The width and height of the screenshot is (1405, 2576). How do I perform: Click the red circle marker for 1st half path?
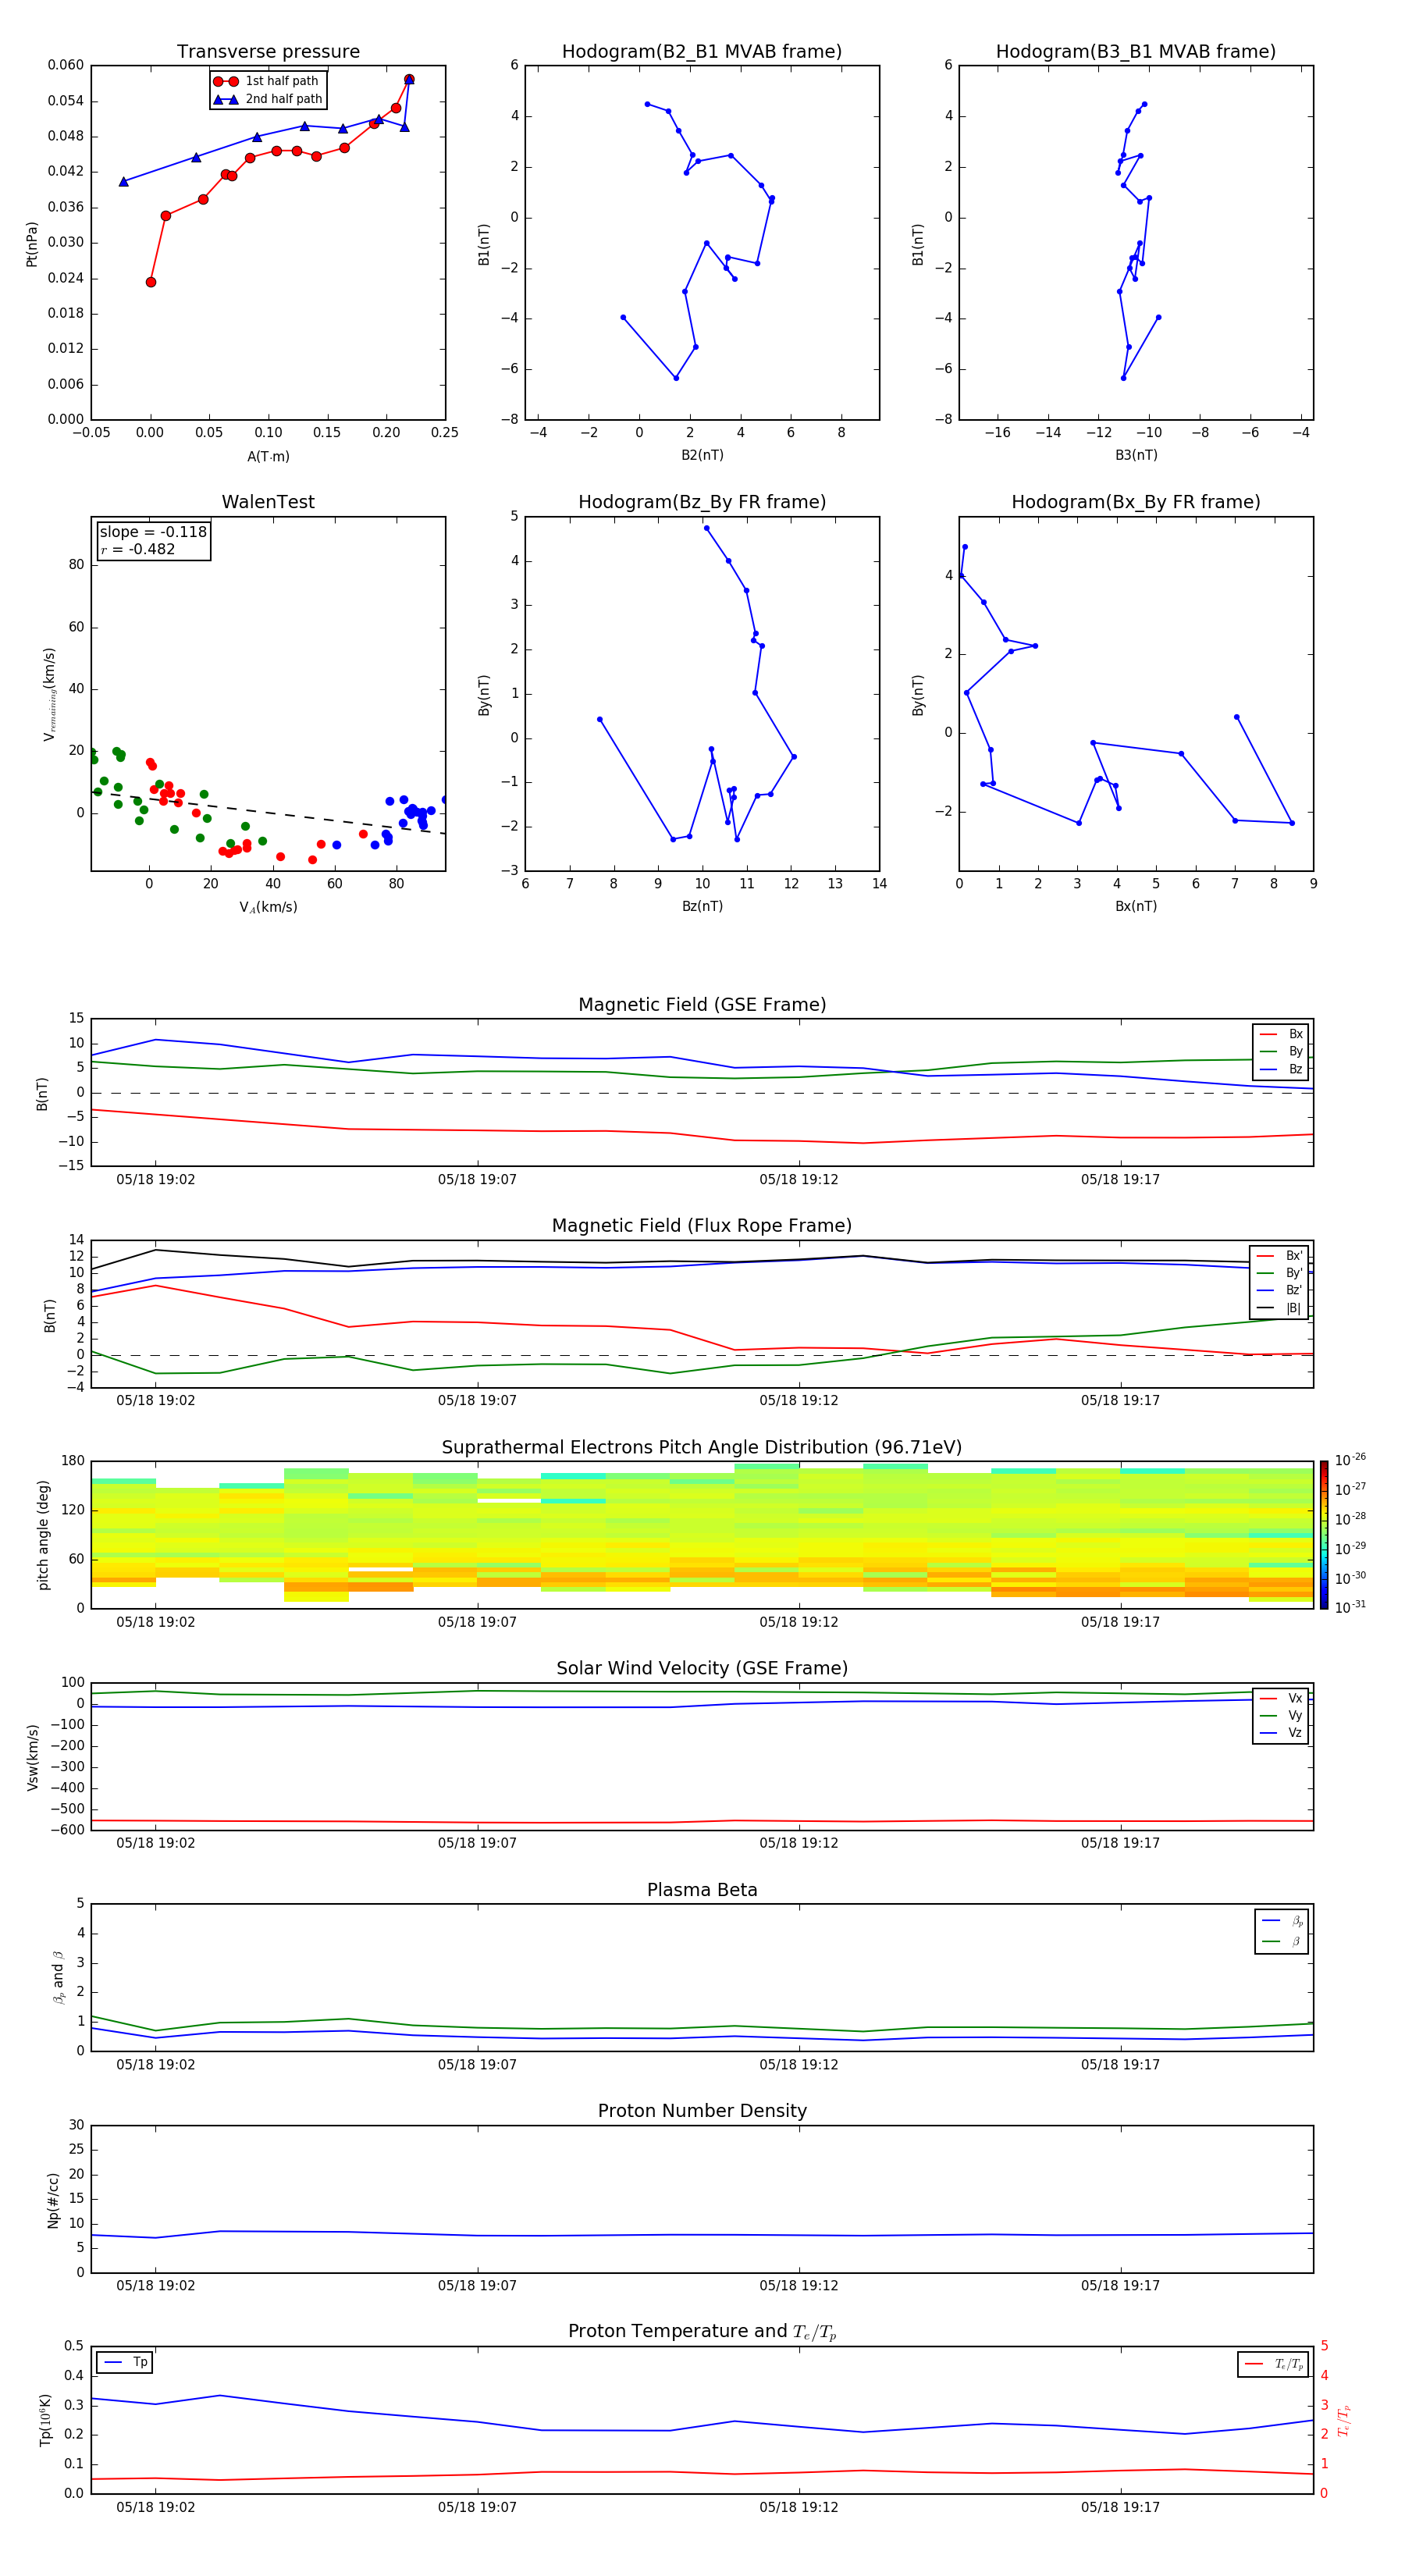tap(226, 81)
